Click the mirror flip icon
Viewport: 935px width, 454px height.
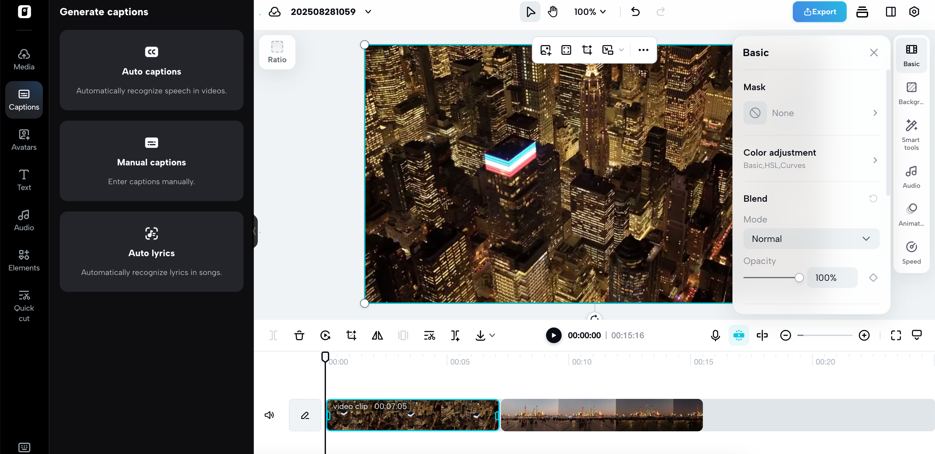point(377,335)
